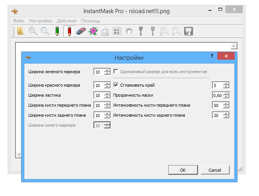259x196 pixels.
Task: Toggle the Сглаживать край checkbox
Action: pyautogui.click(x=116, y=85)
